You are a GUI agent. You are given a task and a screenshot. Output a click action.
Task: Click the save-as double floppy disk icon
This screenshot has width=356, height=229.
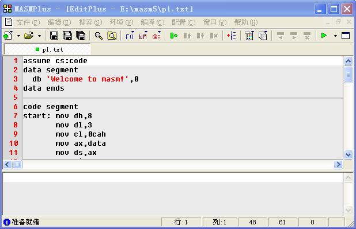point(67,36)
